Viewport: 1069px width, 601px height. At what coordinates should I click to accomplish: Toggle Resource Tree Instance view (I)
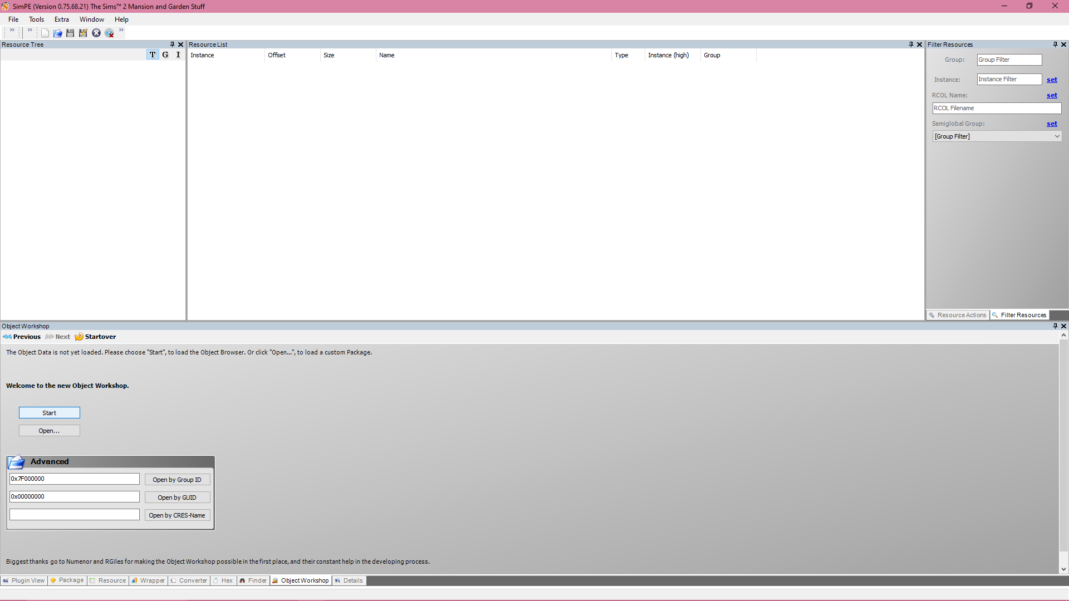[178, 55]
